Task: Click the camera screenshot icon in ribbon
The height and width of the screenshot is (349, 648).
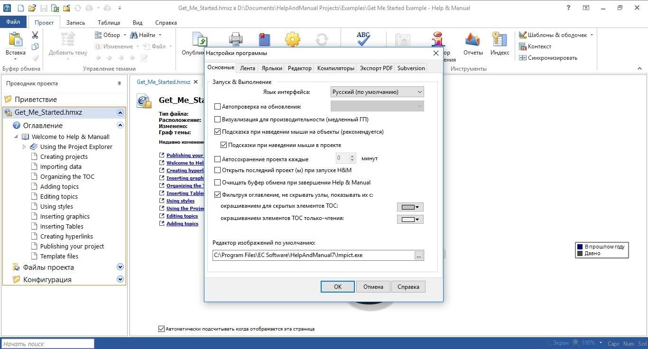Action: pos(403,39)
